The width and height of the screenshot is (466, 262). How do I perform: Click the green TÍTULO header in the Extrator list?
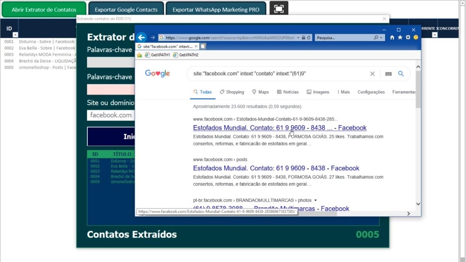coord(122,154)
